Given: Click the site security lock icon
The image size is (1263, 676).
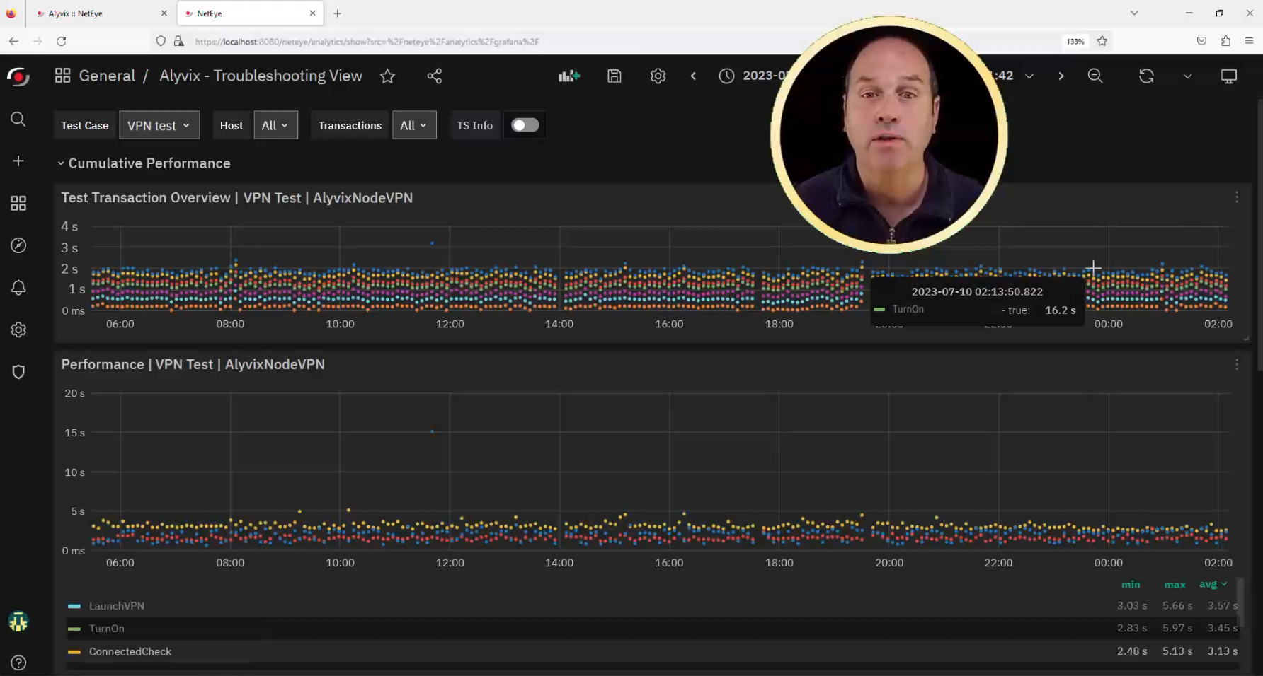Looking at the screenshot, I should pos(179,41).
